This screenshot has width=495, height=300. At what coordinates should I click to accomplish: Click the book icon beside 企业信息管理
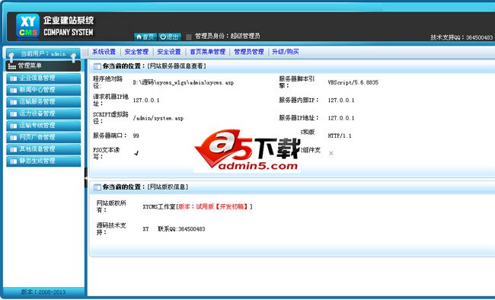[13, 78]
